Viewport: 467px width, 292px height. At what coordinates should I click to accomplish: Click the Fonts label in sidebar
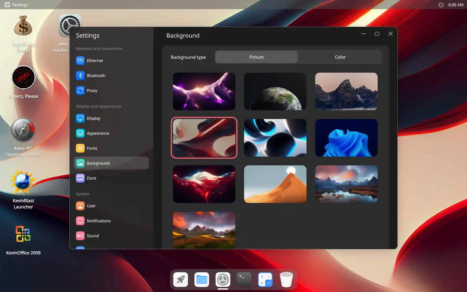[92, 148]
